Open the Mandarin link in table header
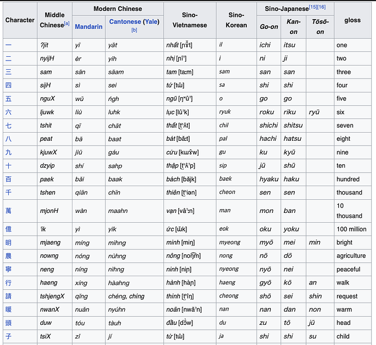 tap(88, 27)
